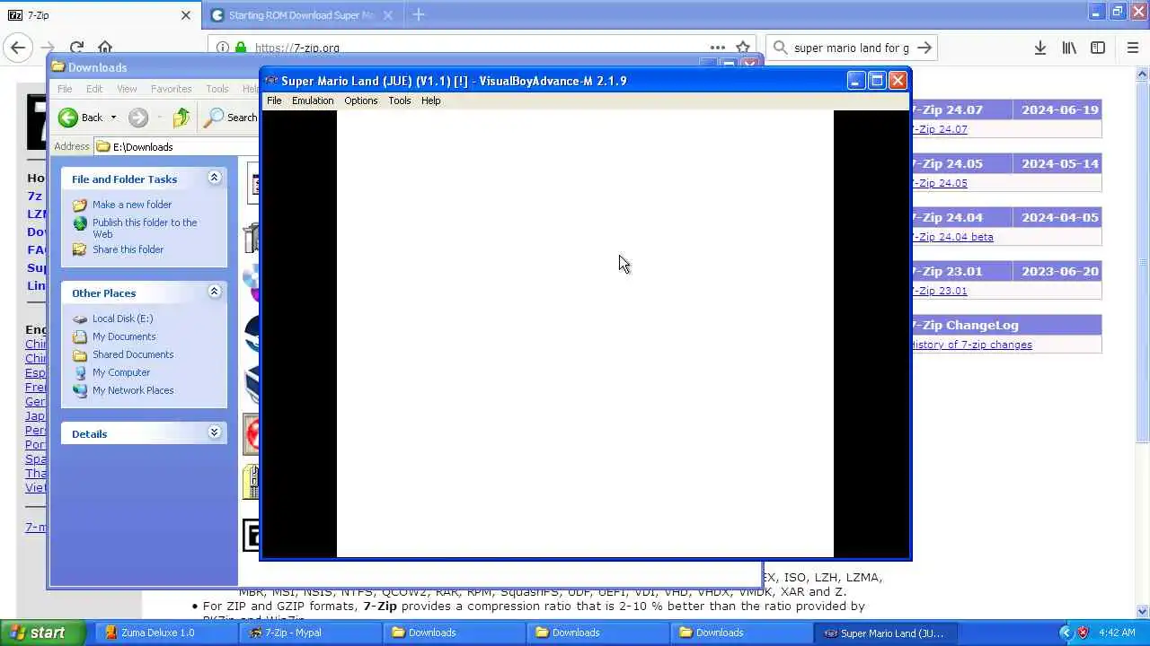Click the 7-Zip 23.01 link
The width and height of the screenshot is (1150, 646).
(939, 291)
